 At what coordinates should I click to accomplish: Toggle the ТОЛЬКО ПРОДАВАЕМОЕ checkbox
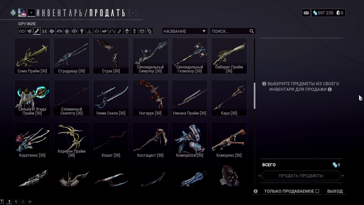pos(317,191)
